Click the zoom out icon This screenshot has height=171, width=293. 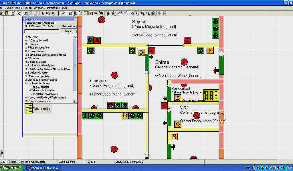click(x=148, y=13)
